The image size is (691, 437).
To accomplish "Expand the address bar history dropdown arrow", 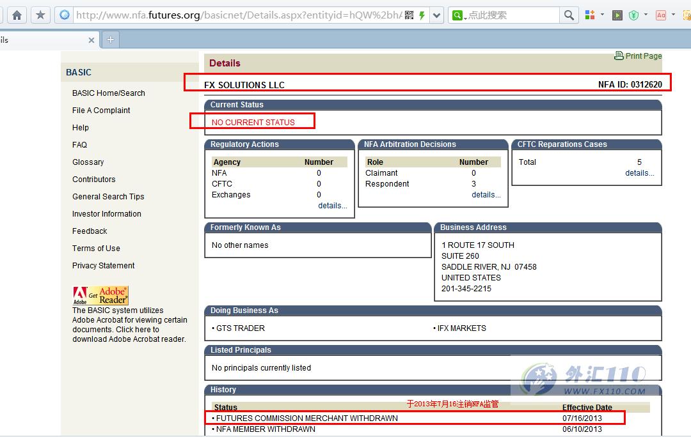I will pyautogui.click(x=436, y=15).
